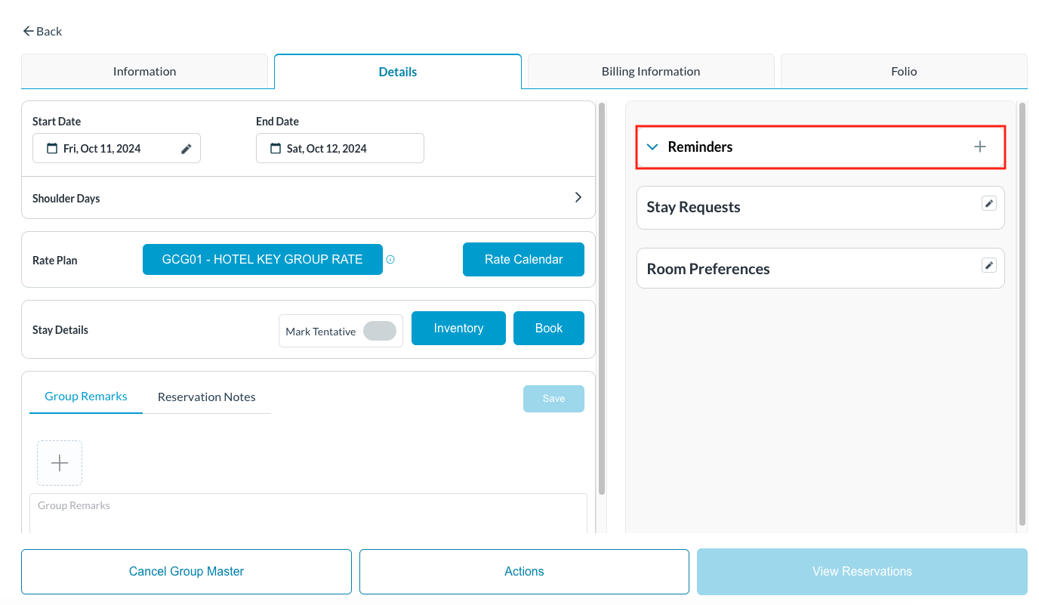Edit Stay Requests using pencil icon

coord(988,203)
